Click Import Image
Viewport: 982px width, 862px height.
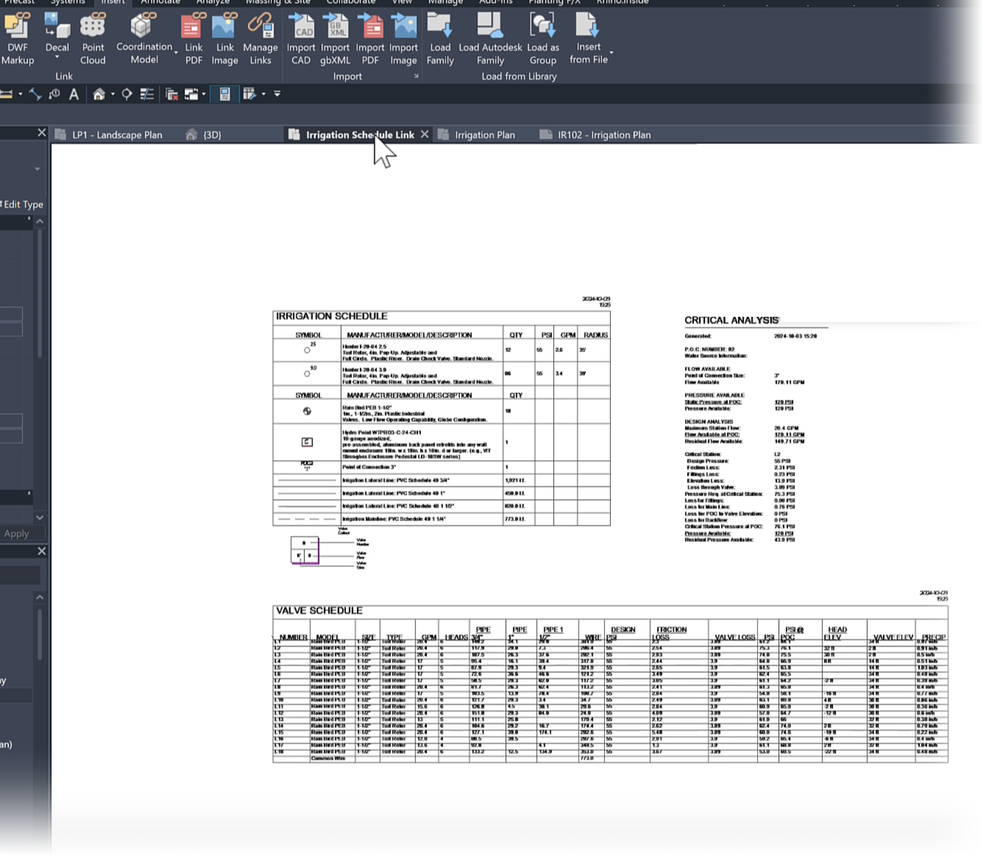coord(403,39)
